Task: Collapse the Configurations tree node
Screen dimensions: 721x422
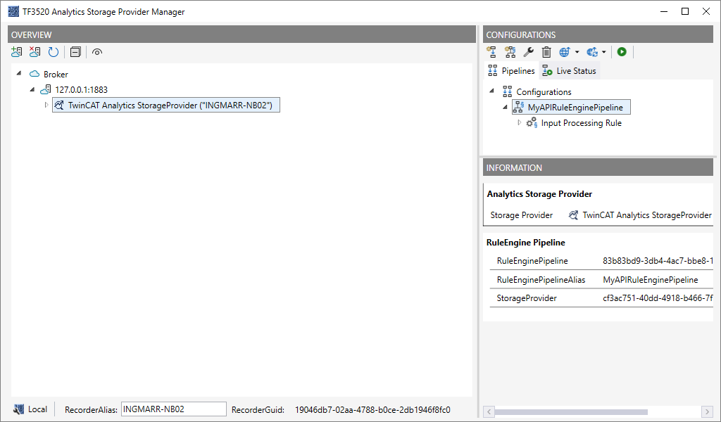Action: coord(491,91)
